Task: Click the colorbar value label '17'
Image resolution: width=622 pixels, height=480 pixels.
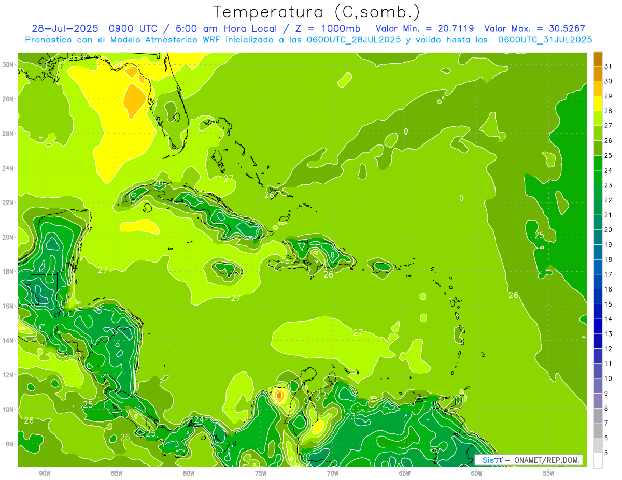Action: click(608, 274)
